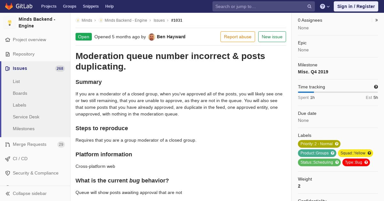
Task: Click the Priority::2 - Normal label
Action: tap(316, 144)
